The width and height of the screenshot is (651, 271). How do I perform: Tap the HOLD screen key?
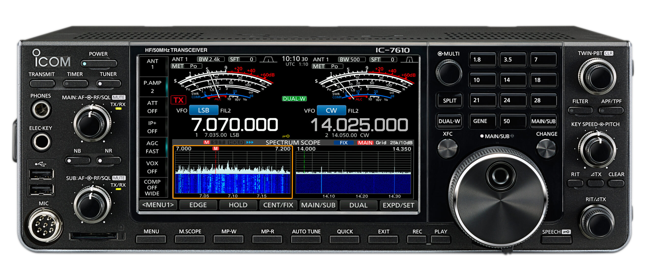click(238, 205)
